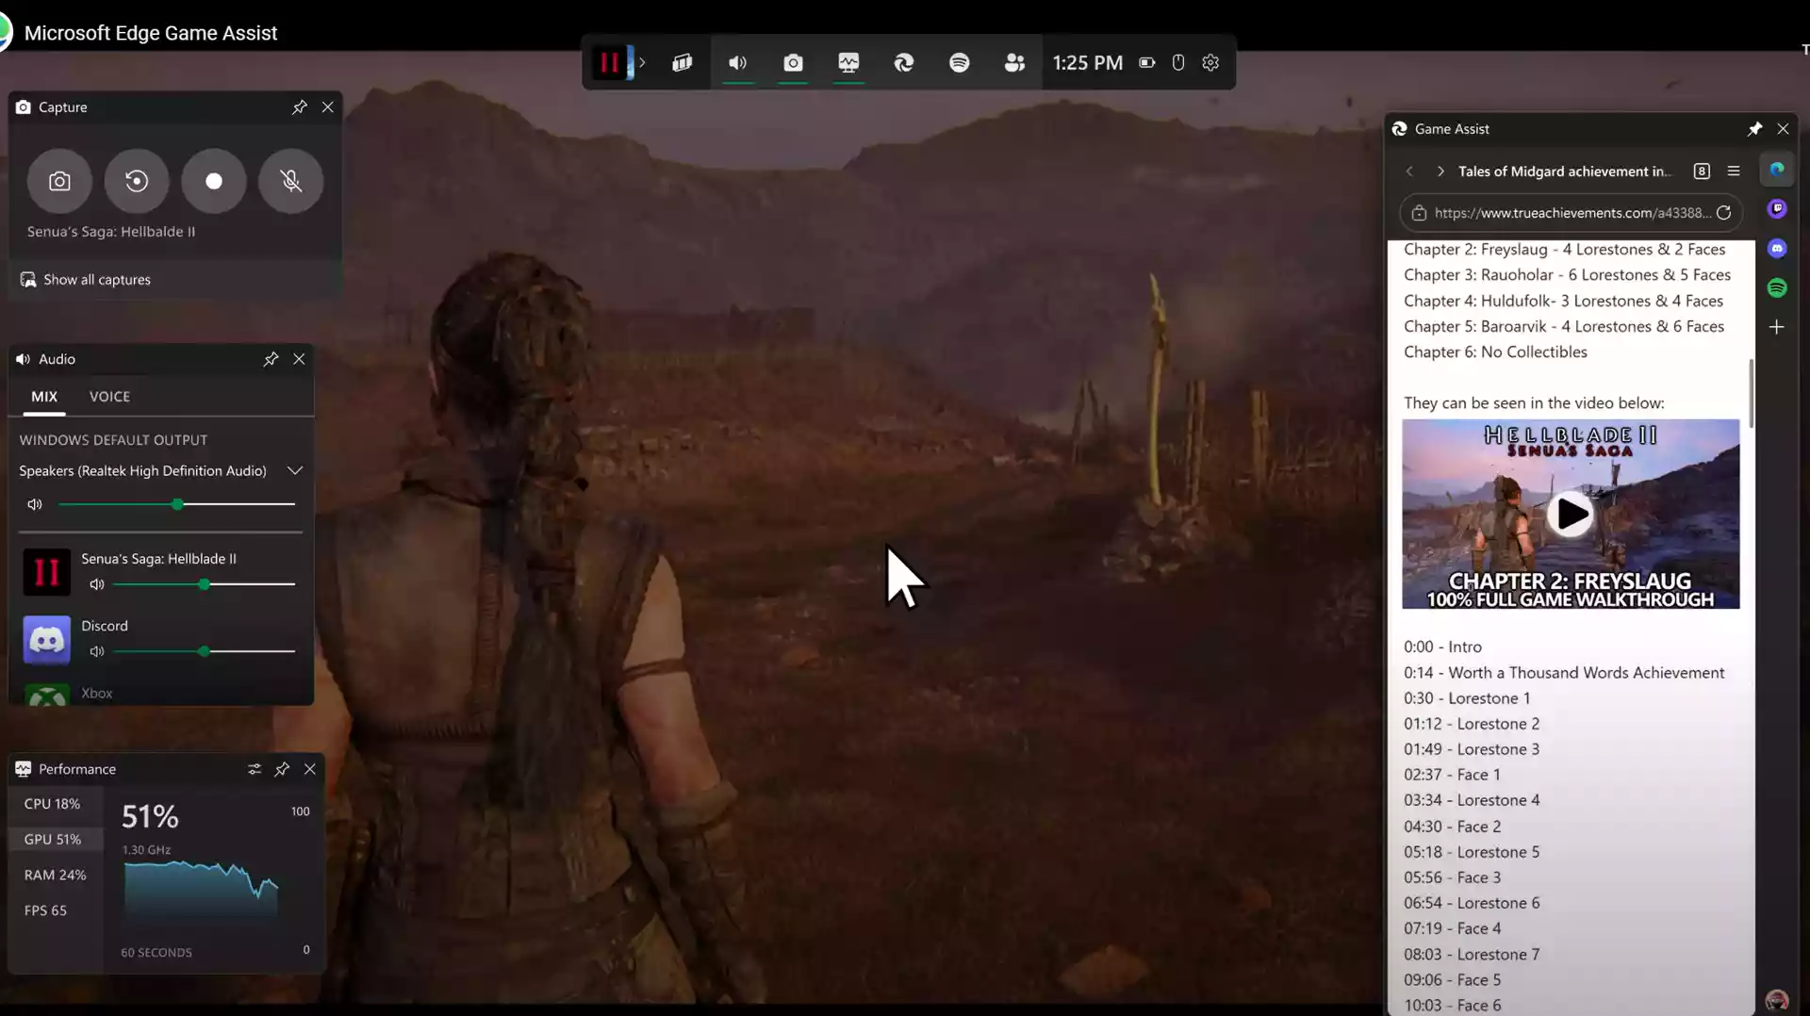Open Performance widget options icon

(x=255, y=769)
